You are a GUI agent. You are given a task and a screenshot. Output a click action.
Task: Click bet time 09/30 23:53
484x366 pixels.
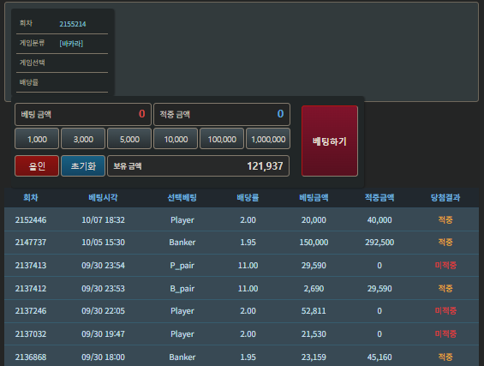coord(103,289)
